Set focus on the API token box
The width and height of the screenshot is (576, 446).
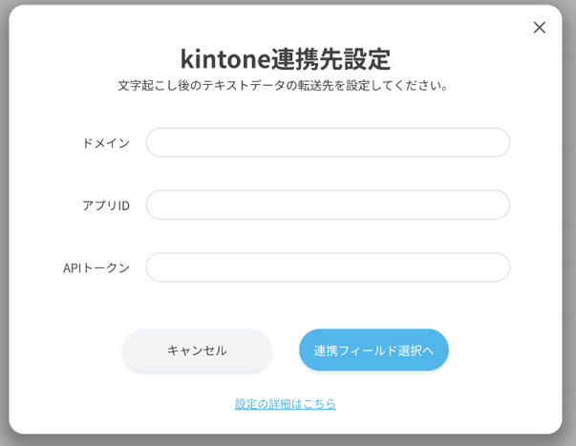tap(328, 267)
